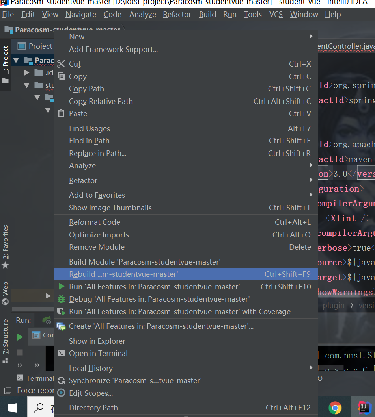Click the Run with Coverage shield icon
The height and width of the screenshot is (417, 375).
(61, 311)
